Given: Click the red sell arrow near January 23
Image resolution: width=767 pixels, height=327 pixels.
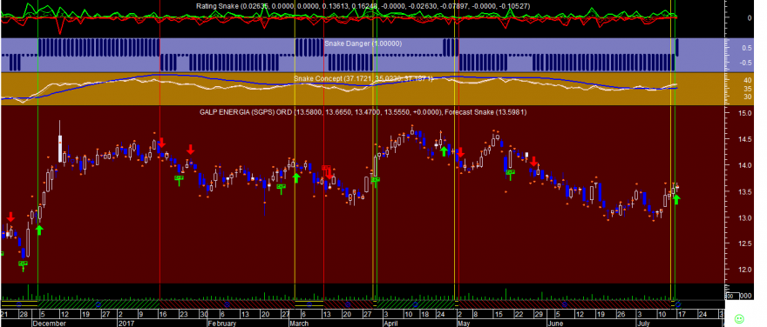Looking at the screenshot, I should tap(191, 150).
